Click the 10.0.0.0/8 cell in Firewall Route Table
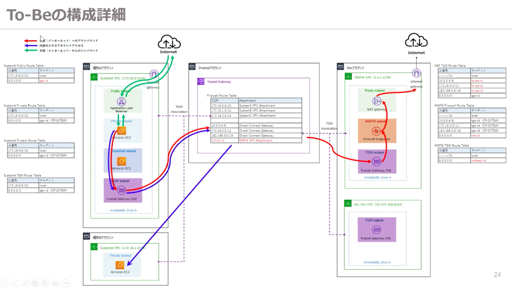Screen dimensions: 512x288 pyautogui.click(x=224, y=125)
